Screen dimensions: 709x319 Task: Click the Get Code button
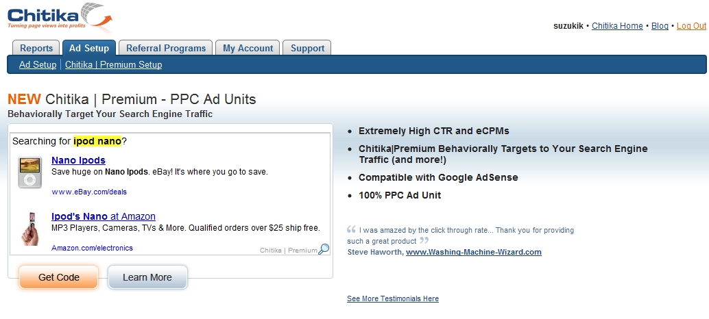pyautogui.click(x=59, y=277)
